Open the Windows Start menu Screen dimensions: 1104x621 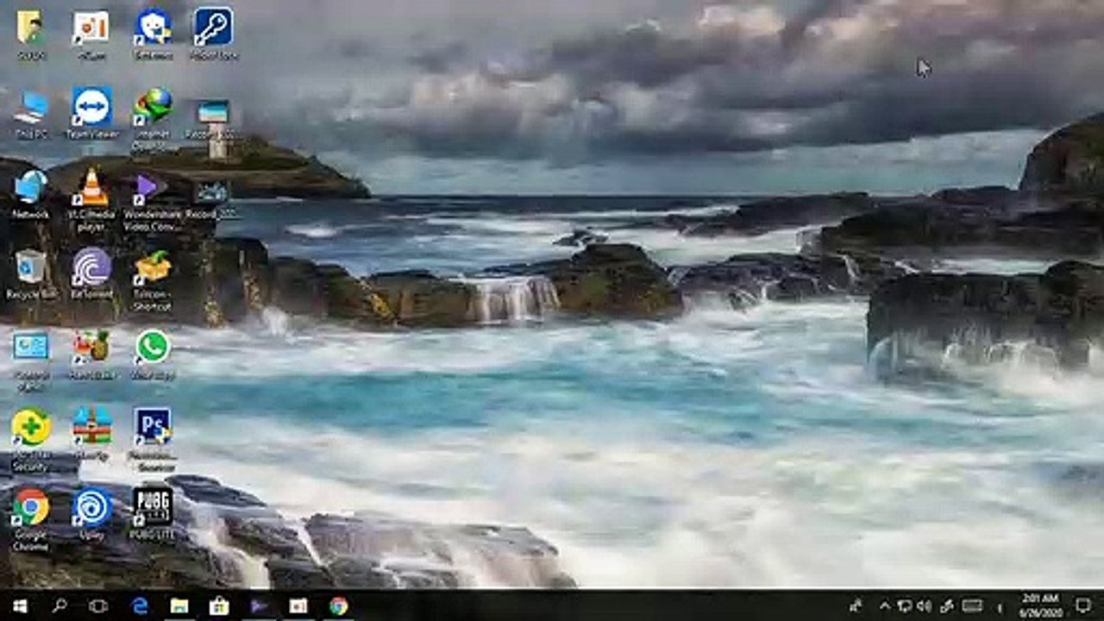click(20, 605)
